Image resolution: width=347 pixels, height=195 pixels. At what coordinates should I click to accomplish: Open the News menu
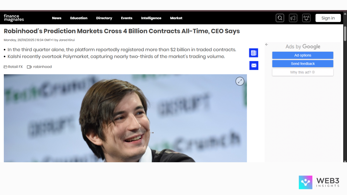click(x=57, y=18)
